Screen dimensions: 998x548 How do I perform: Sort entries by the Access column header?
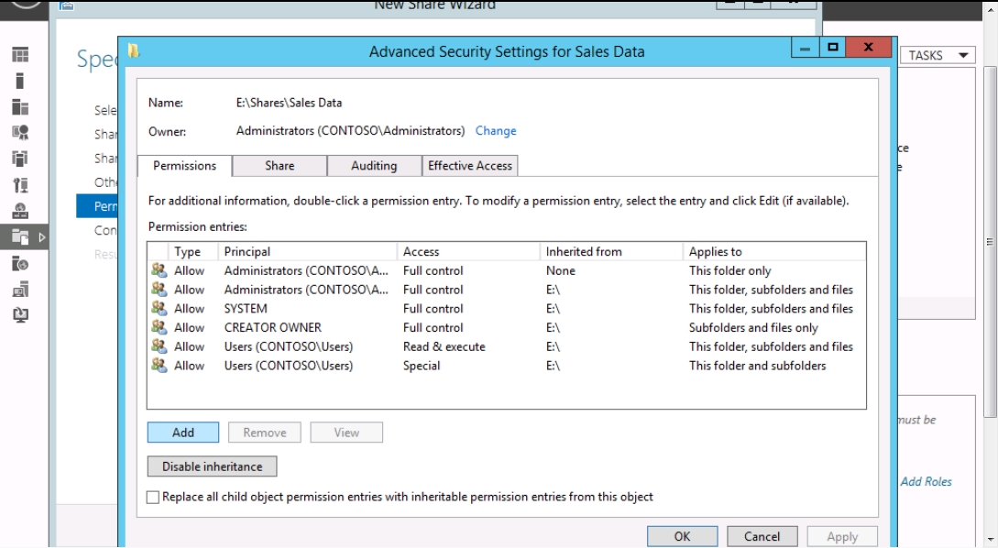point(467,251)
